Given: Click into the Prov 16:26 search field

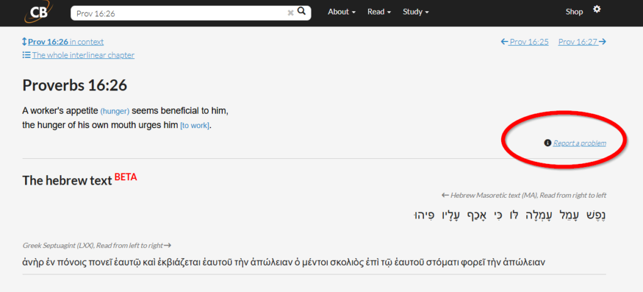Looking at the screenshot, I should [180, 13].
